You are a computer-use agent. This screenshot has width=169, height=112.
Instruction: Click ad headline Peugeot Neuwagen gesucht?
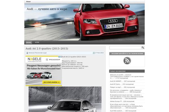pos(44,66)
